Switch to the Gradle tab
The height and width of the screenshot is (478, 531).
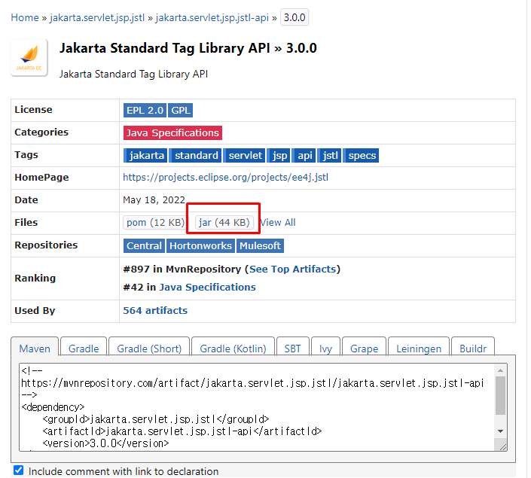coord(84,348)
